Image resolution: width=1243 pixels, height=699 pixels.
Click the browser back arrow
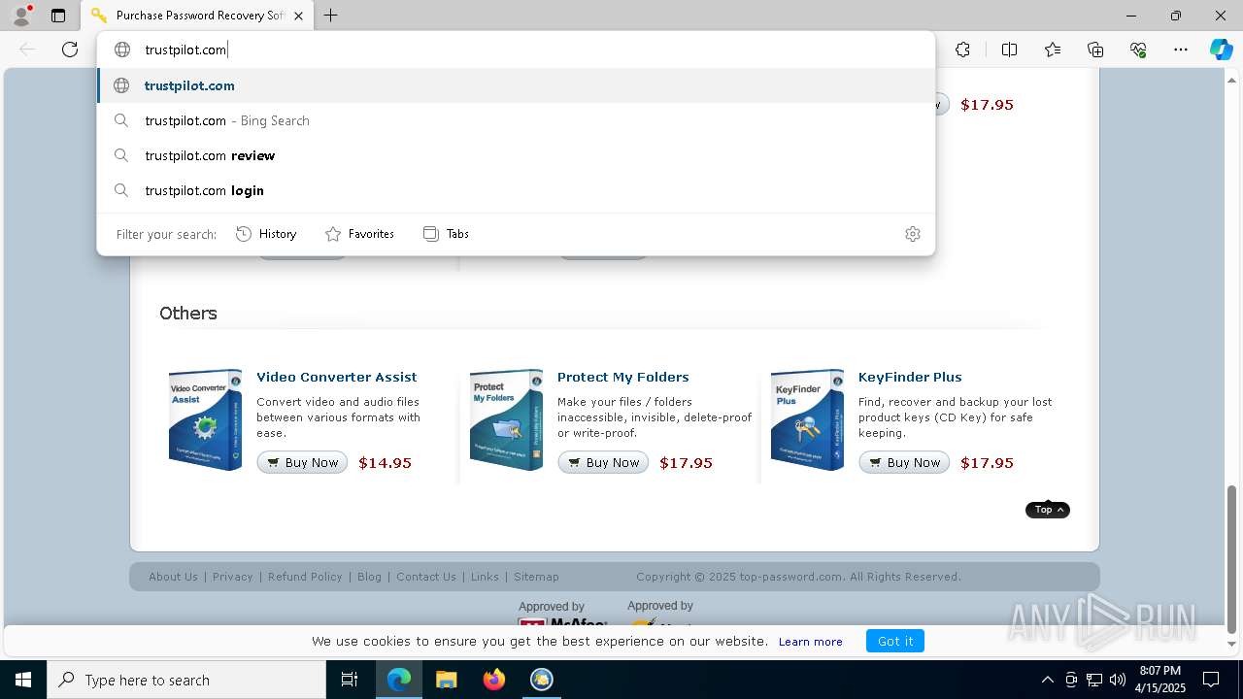(27, 50)
